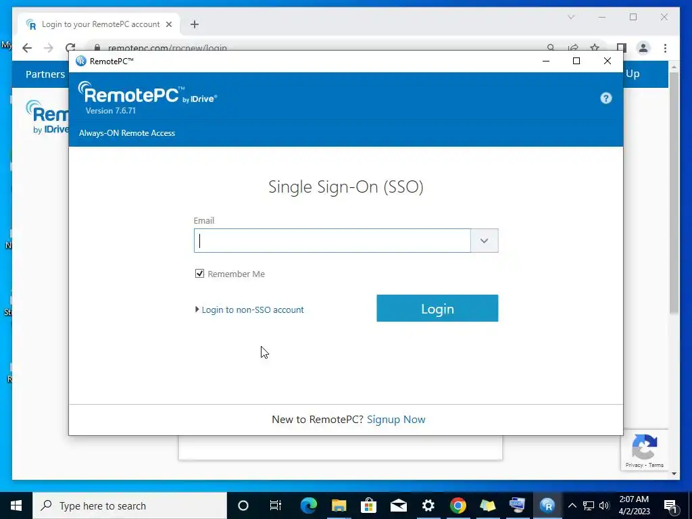Screen dimensions: 692x519
Task: Open Chrome side panel icon
Action: [x=622, y=48]
